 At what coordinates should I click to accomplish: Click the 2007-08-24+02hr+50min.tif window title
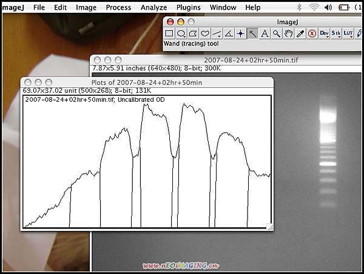(251, 60)
